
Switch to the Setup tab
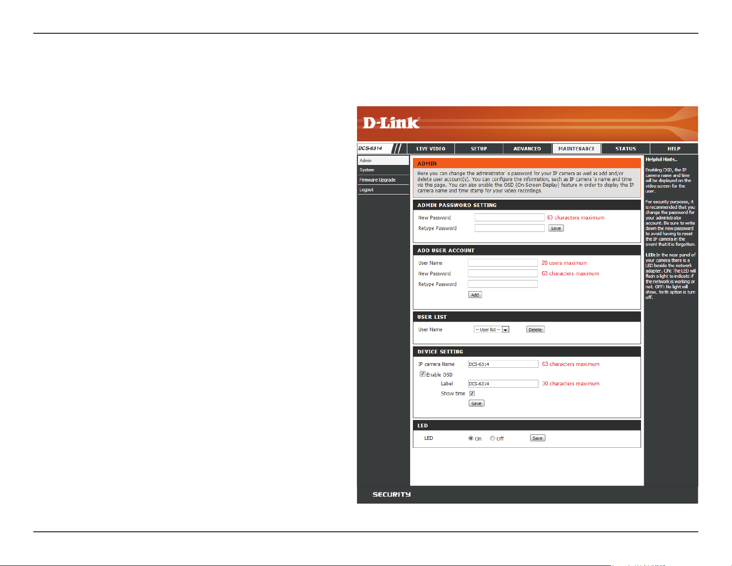pos(479,149)
